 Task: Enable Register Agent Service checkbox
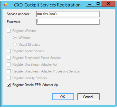coord(9,51)
